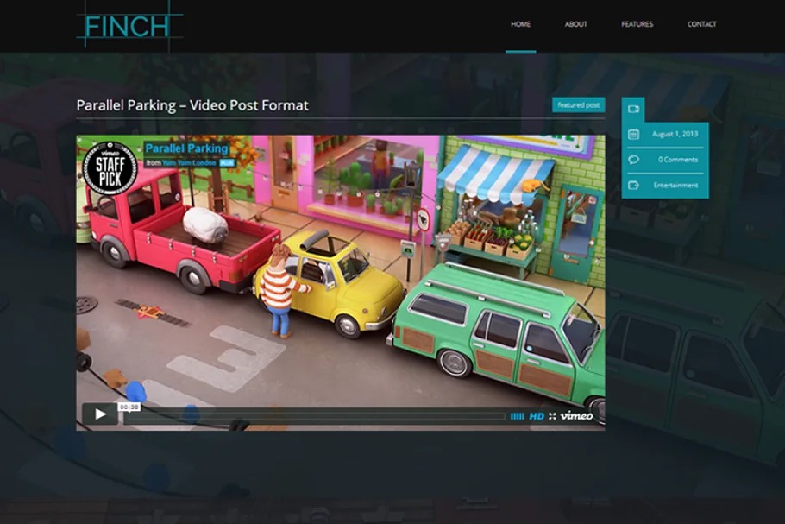Play the Parallel Parking video
The image size is (785, 524).
(x=100, y=414)
